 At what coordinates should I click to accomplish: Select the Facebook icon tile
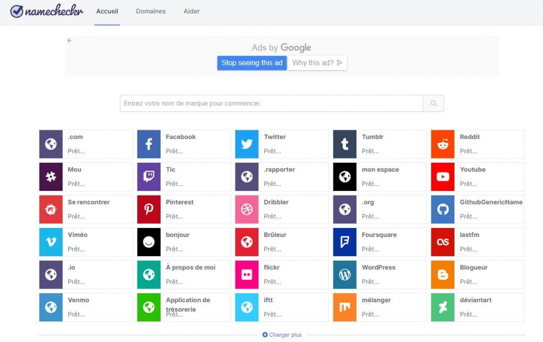pos(149,144)
